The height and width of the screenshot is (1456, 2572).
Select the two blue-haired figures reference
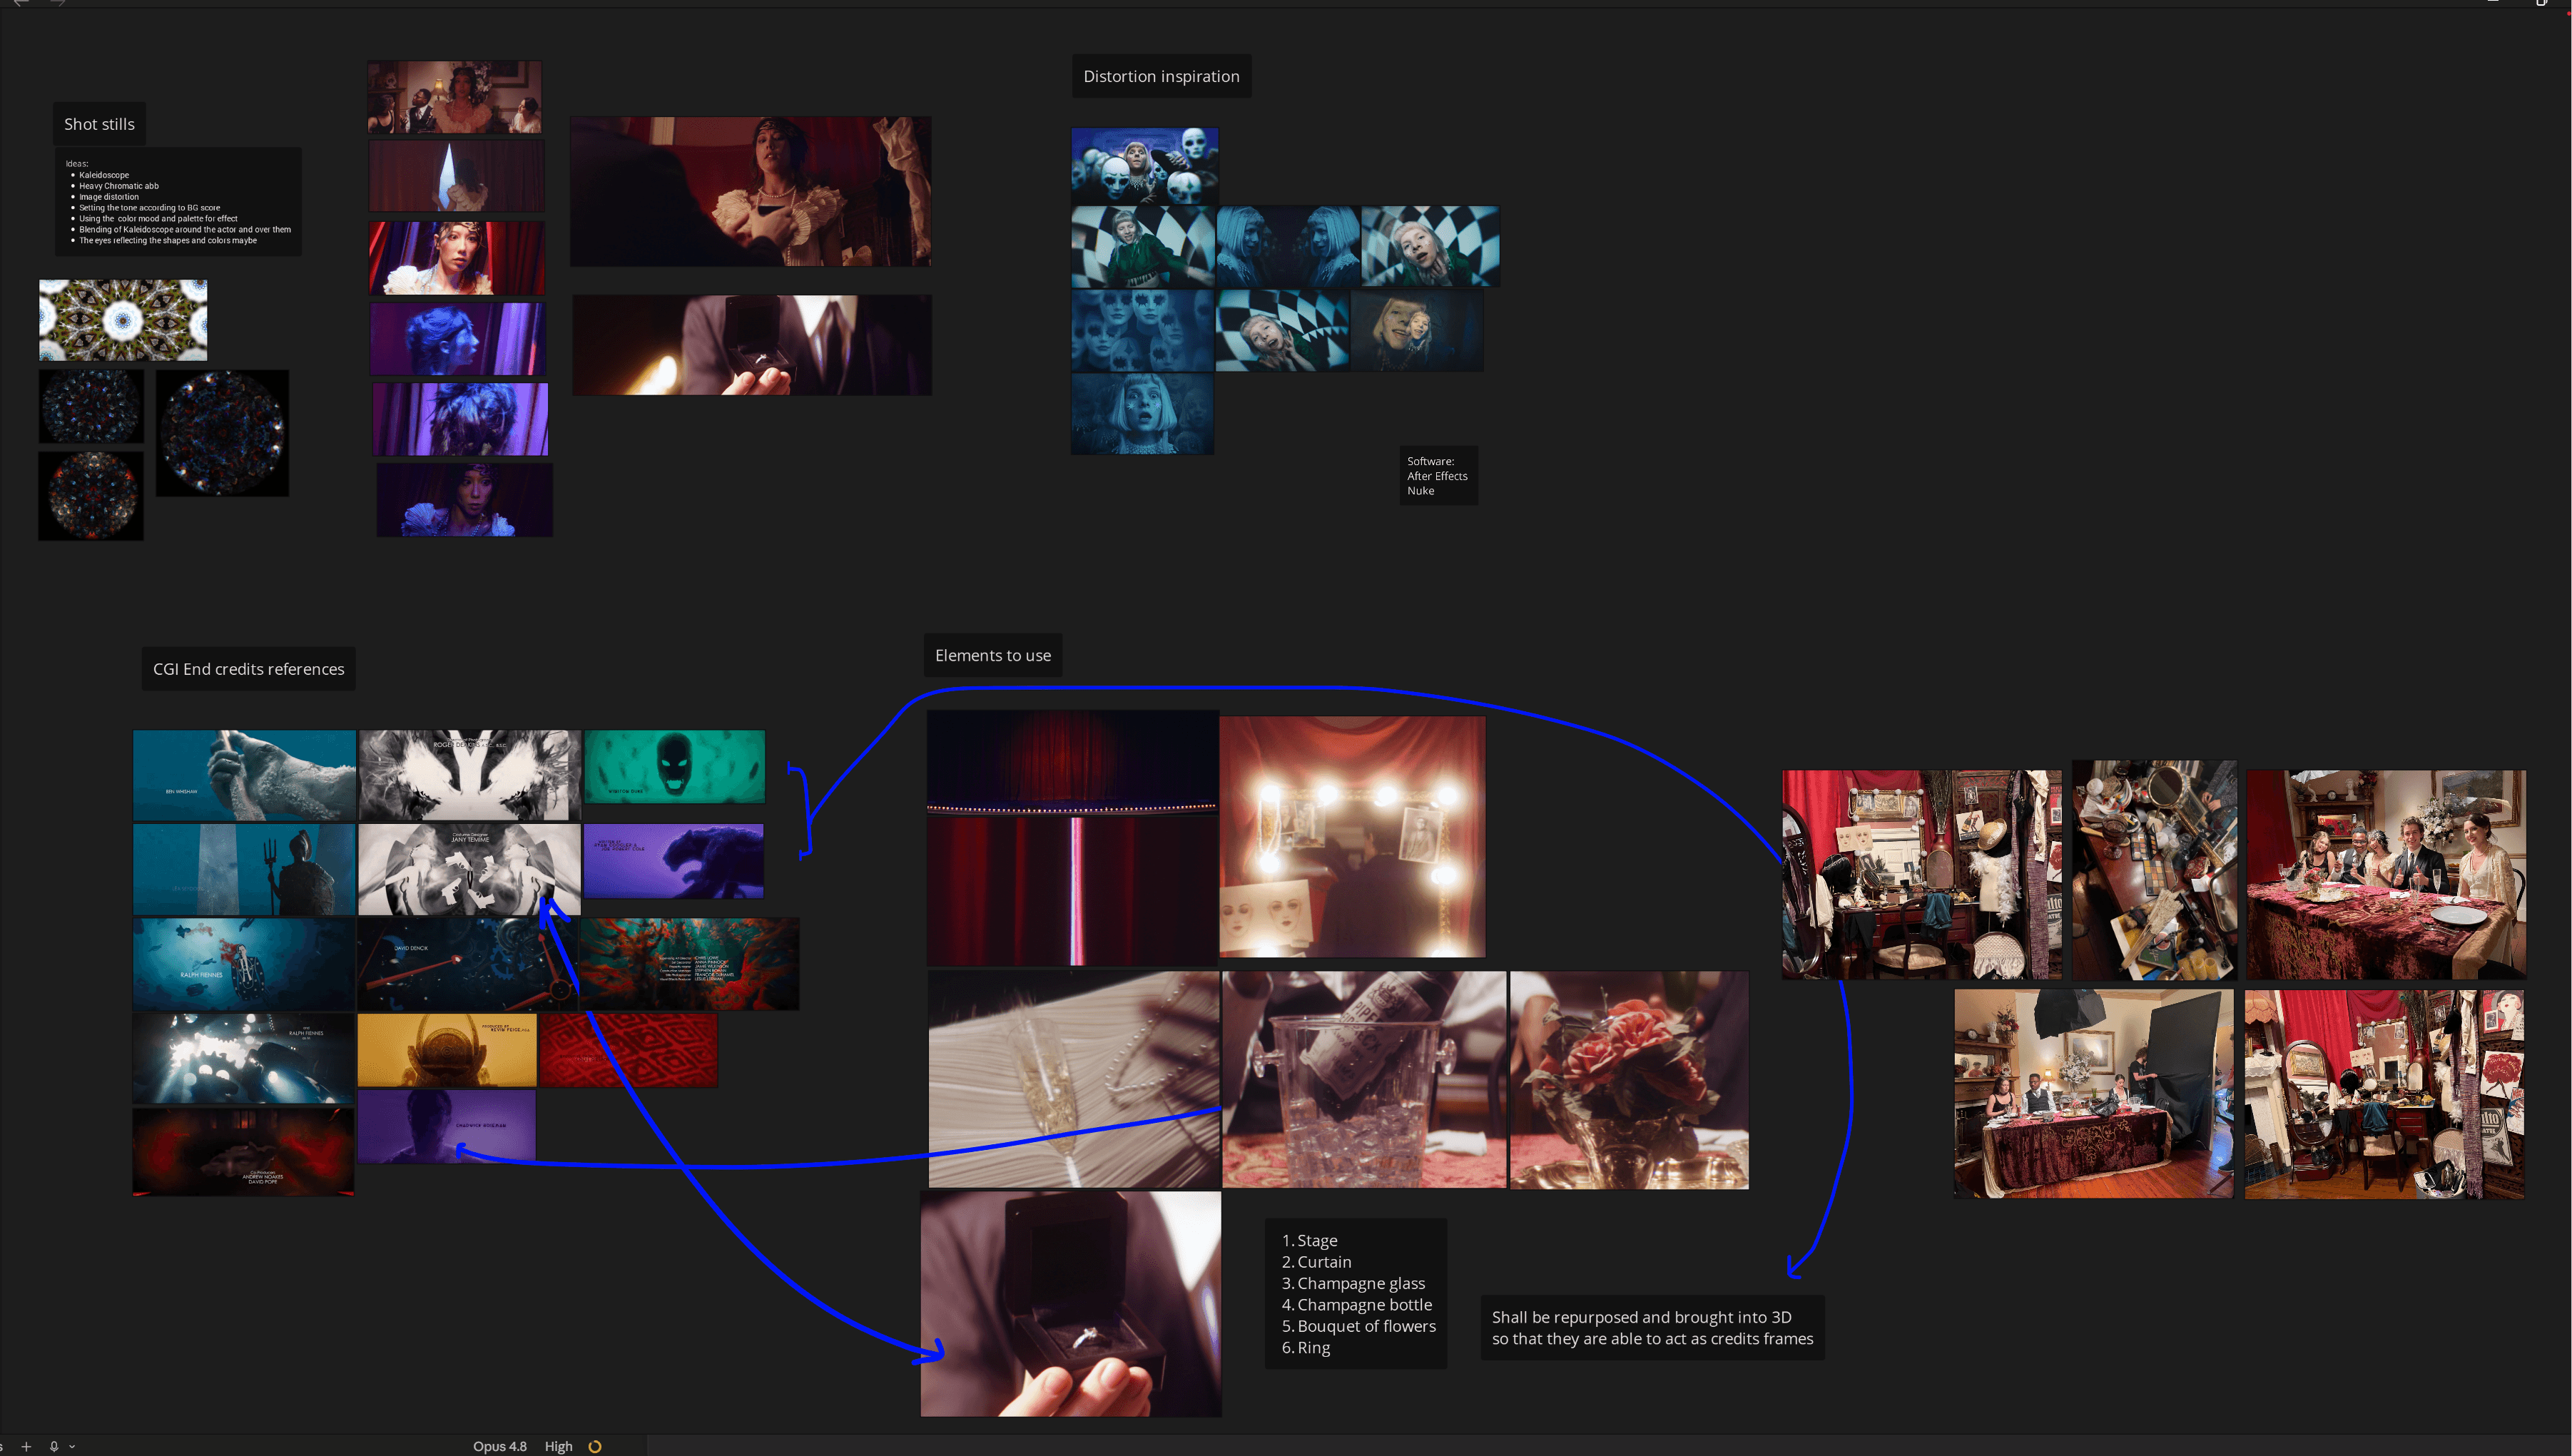[x=1288, y=246]
